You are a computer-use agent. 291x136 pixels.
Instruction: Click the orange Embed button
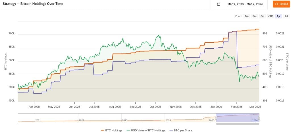click(281, 4)
